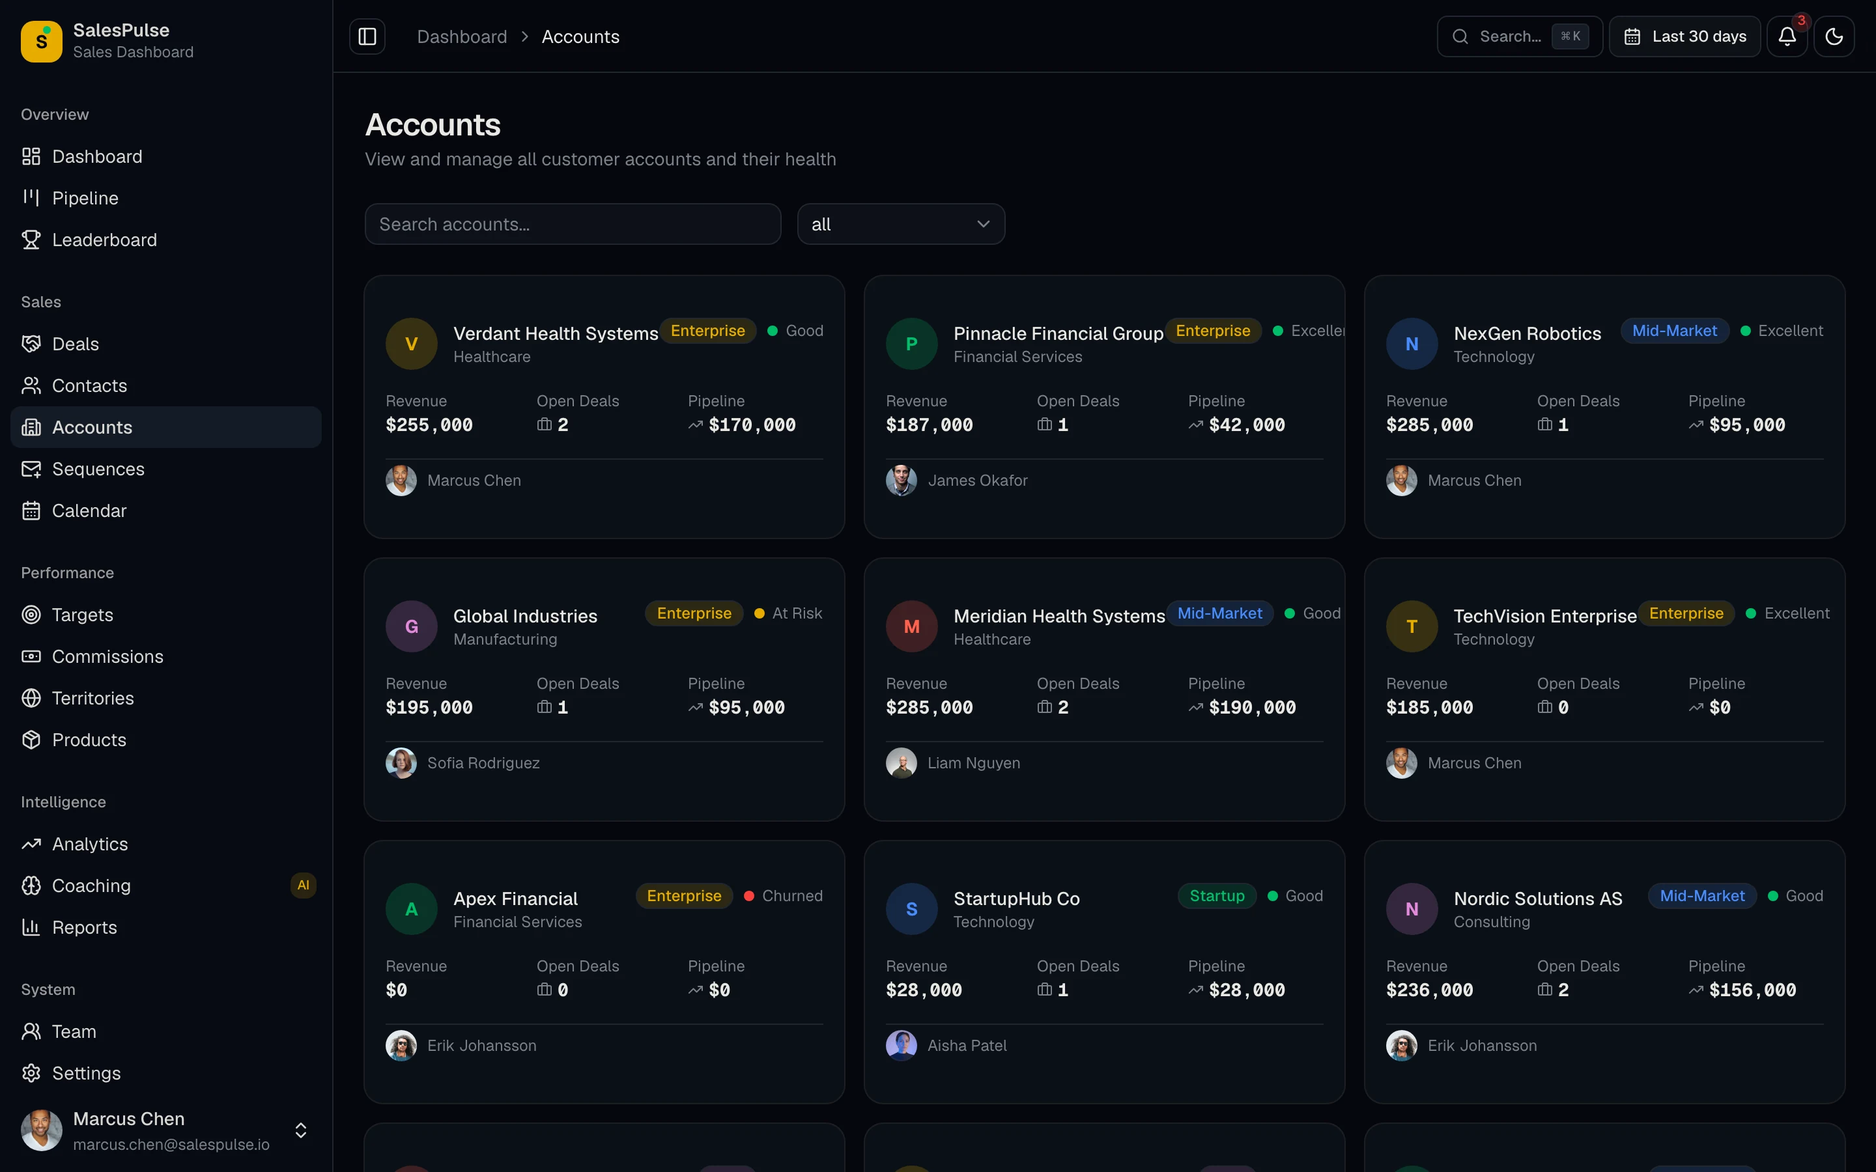
Task: Click the Products box icon
Action: tap(31, 740)
